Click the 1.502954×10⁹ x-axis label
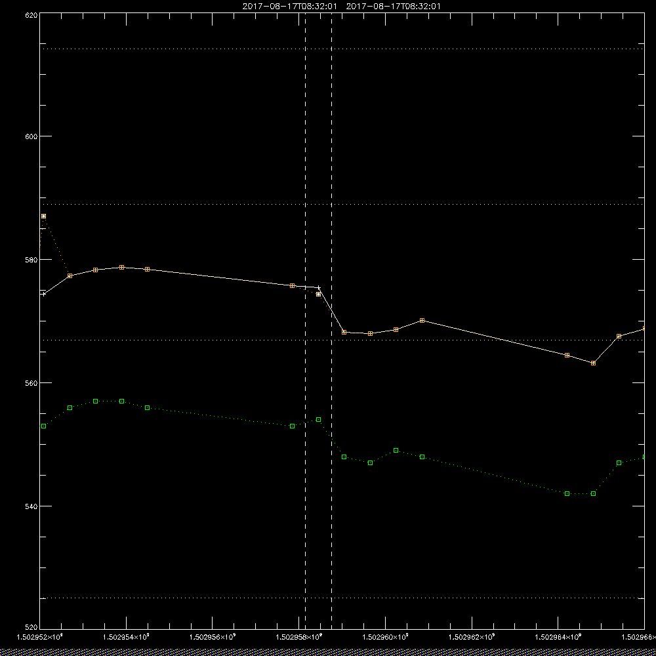Viewport: 656px width, 656px height. pos(126,637)
